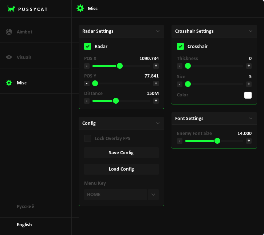Increase POS X with the plus button

click(x=156, y=66)
